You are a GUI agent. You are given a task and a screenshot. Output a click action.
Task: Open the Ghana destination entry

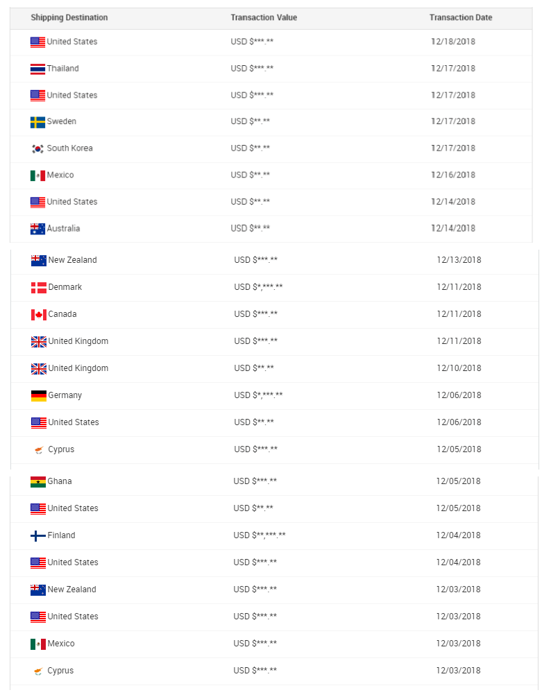[x=60, y=481]
